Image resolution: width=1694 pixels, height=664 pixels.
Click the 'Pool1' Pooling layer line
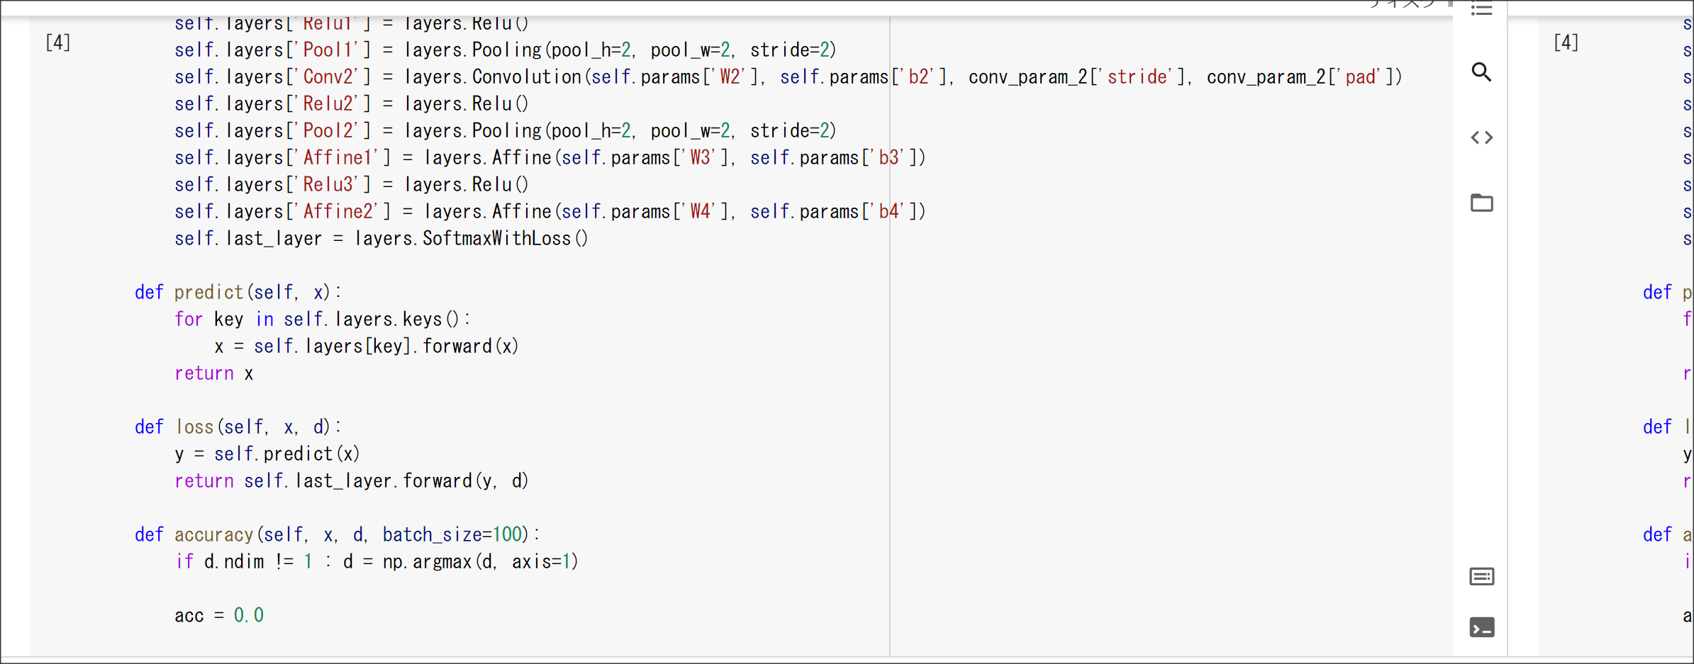(506, 50)
